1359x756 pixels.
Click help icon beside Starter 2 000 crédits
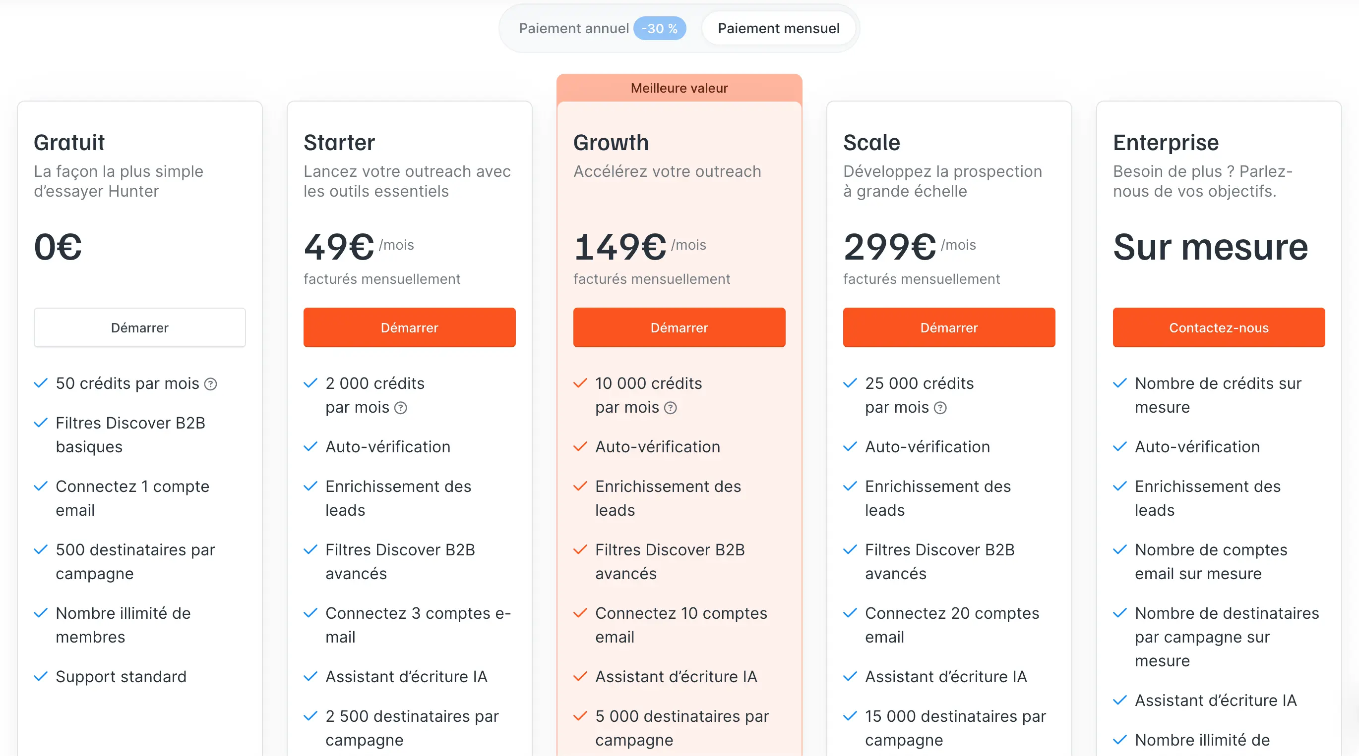pyautogui.click(x=401, y=408)
